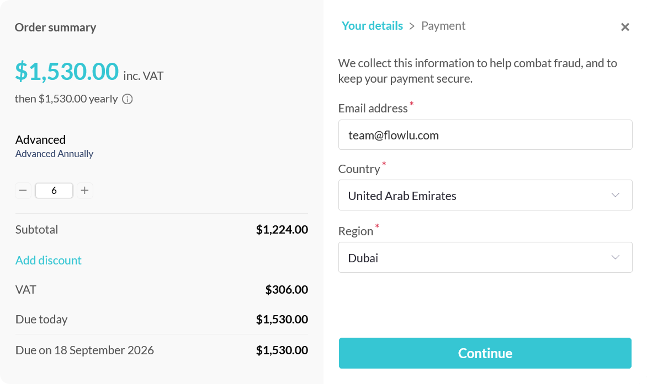647x384 pixels.
Task: Close the checkout dialog with X
Action: (625, 27)
